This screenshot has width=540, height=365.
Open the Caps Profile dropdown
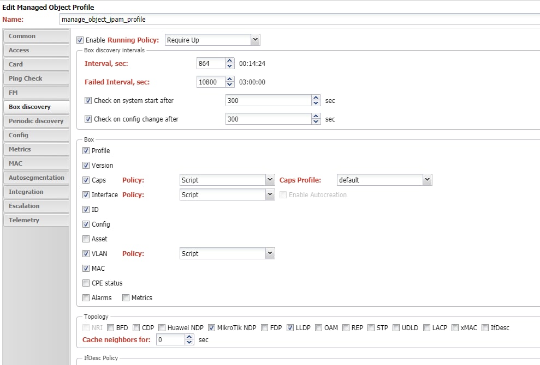point(428,180)
